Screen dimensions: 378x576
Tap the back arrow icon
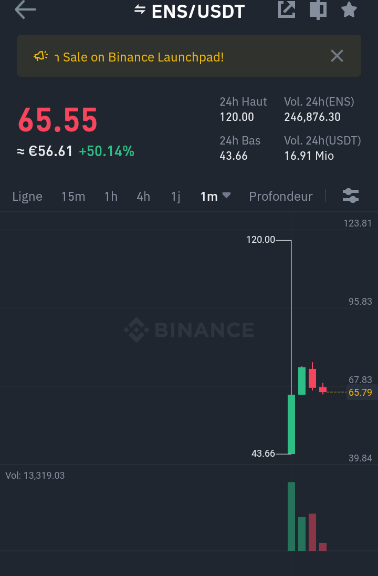click(x=25, y=10)
